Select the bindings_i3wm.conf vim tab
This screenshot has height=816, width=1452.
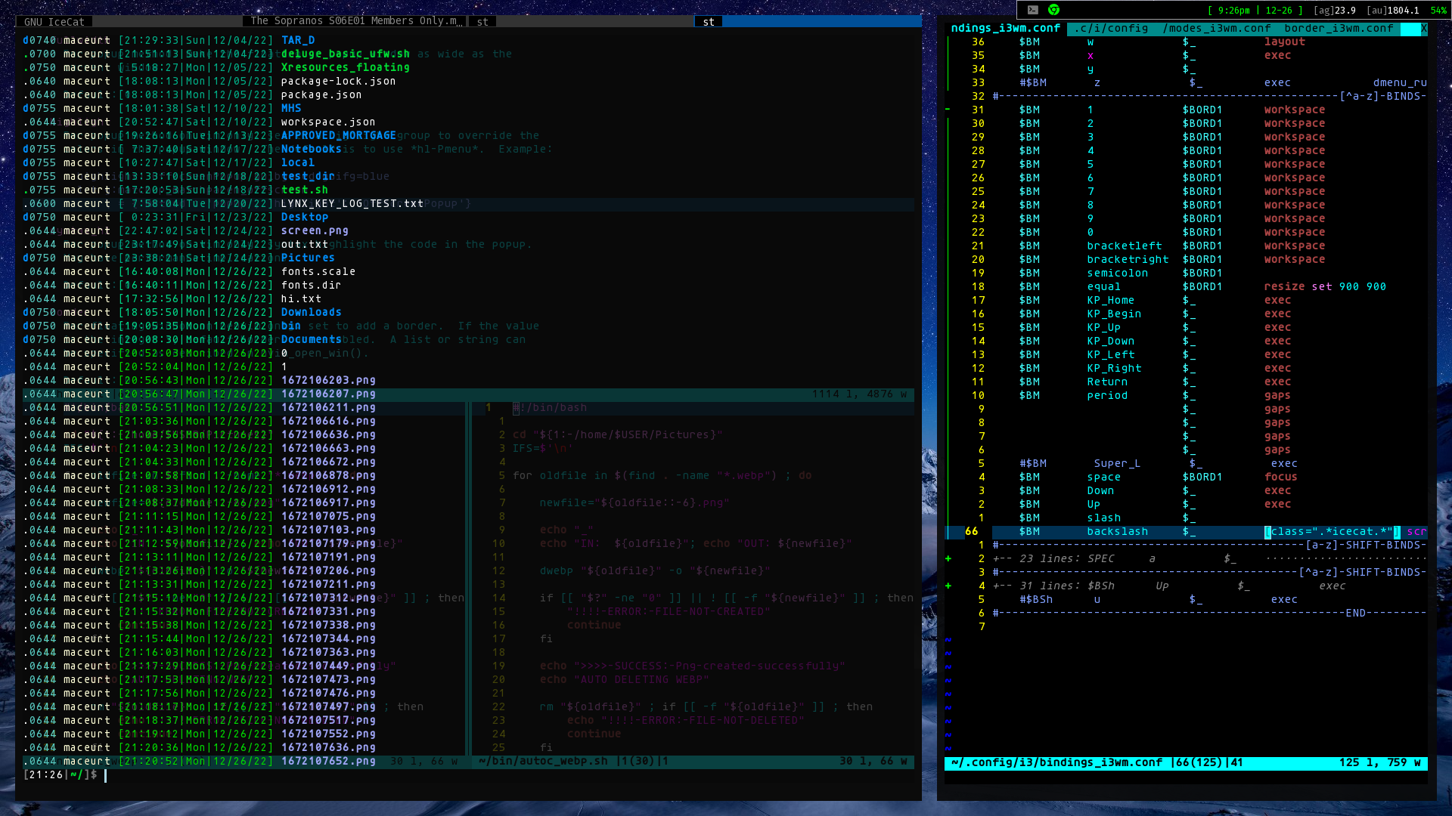(1005, 28)
